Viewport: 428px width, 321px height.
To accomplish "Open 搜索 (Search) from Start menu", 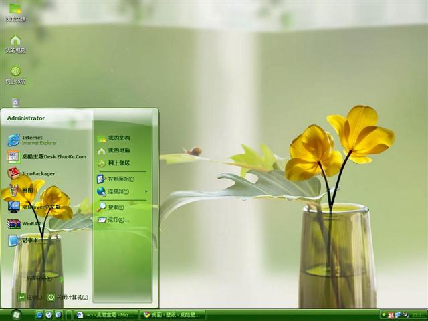I will point(110,207).
